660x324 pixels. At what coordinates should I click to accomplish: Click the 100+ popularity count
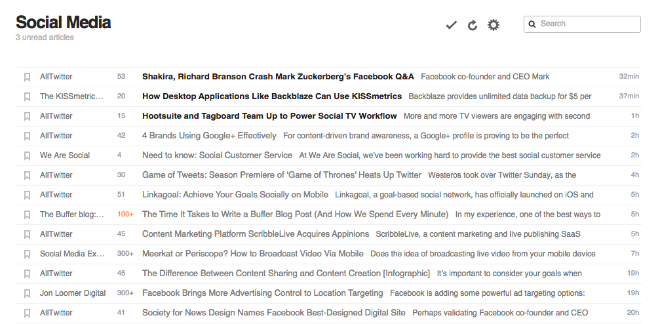point(125,214)
